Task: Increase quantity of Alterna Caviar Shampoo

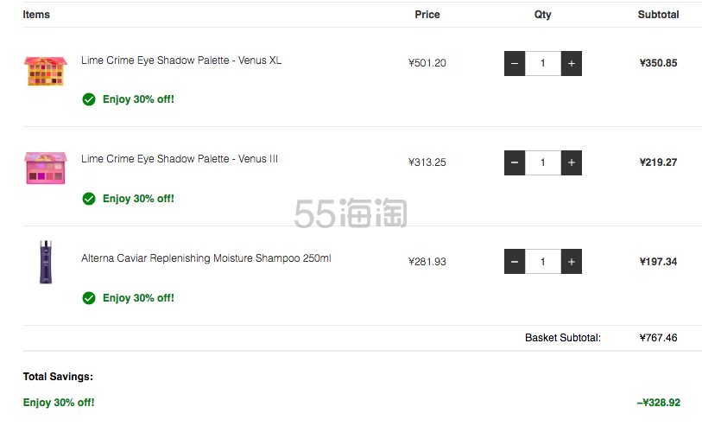Action: [x=572, y=262]
